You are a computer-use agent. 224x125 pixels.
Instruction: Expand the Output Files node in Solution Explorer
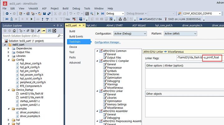8,52
